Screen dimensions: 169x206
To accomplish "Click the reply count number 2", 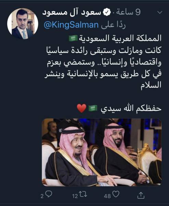I will point(42,196).
